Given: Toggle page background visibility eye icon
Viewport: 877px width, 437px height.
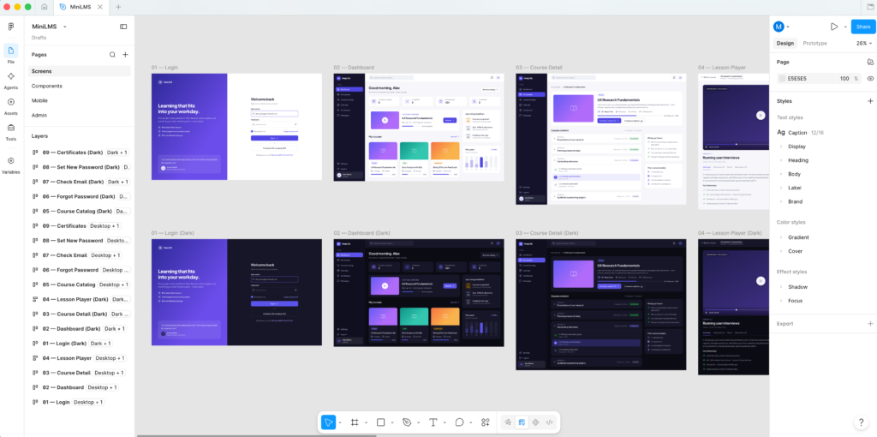Looking at the screenshot, I should coord(870,79).
